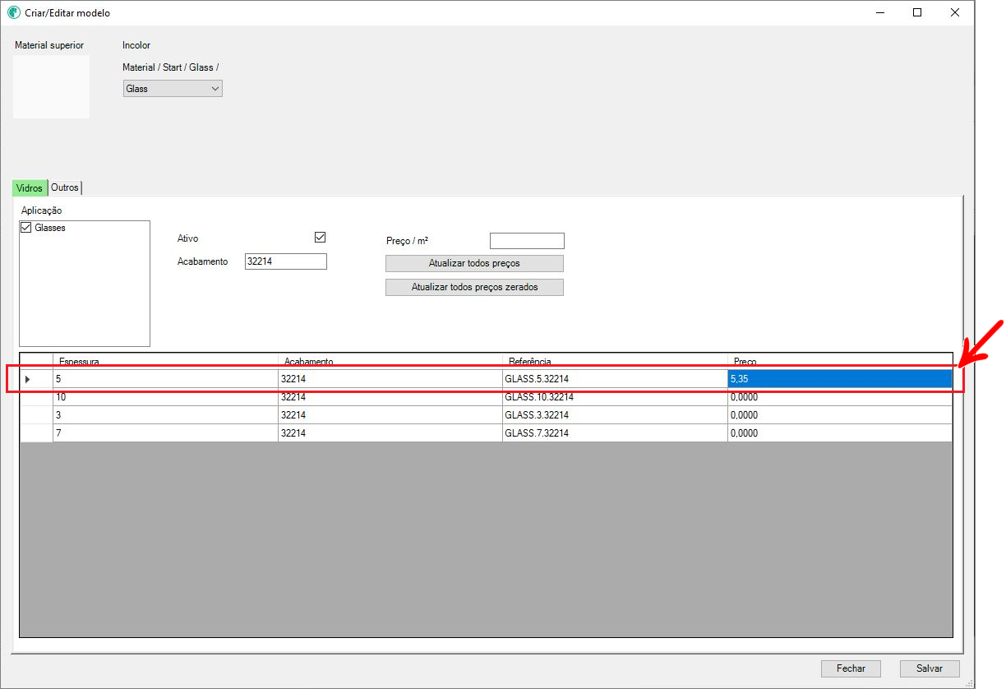The width and height of the screenshot is (1006, 689).
Task: Select the Espessura cell with value 7
Action: [164, 433]
